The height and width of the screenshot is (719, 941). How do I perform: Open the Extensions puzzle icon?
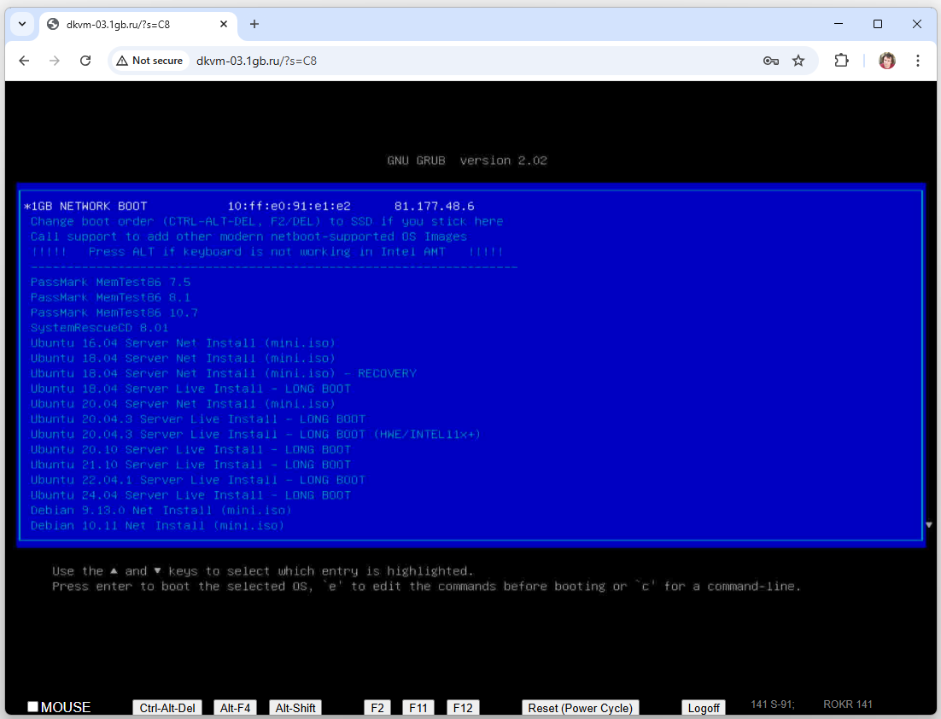coord(841,61)
